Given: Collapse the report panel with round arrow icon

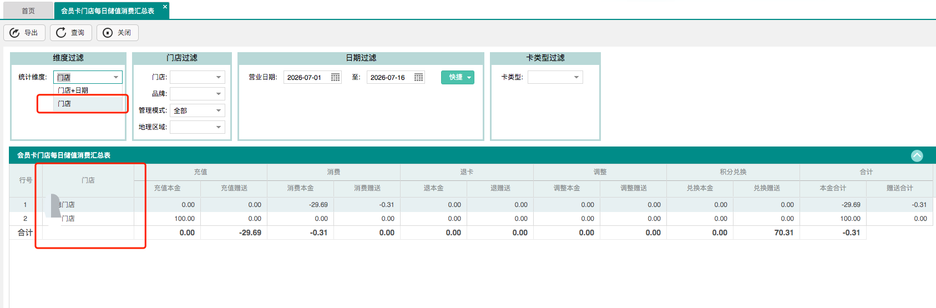Looking at the screenshot, I should point(917,156).
